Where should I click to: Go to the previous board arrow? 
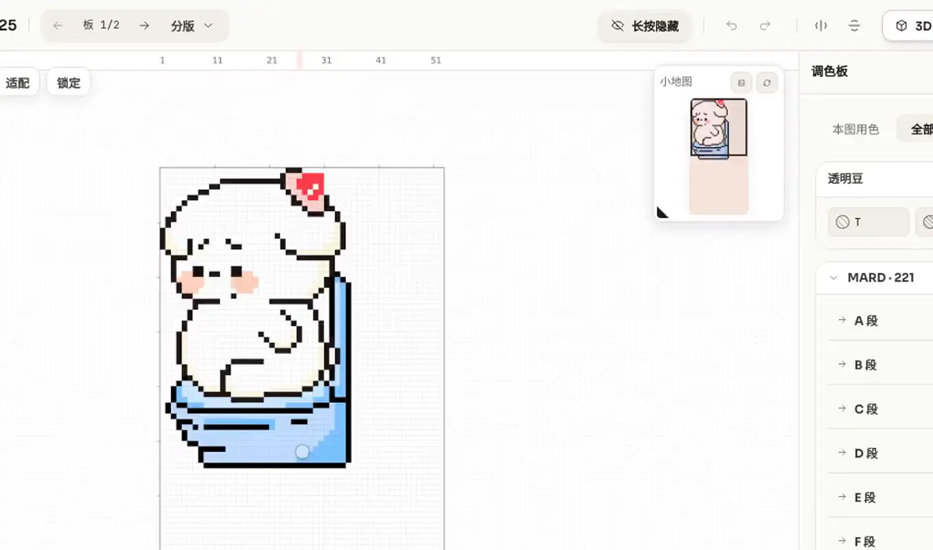(58, 25)
